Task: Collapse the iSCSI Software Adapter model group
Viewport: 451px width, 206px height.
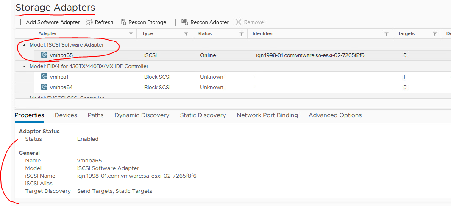Action: click(x=24, y=45)
